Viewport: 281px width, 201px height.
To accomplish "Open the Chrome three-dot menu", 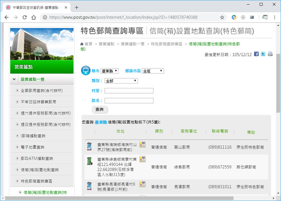I will click(x=274, y=17).
